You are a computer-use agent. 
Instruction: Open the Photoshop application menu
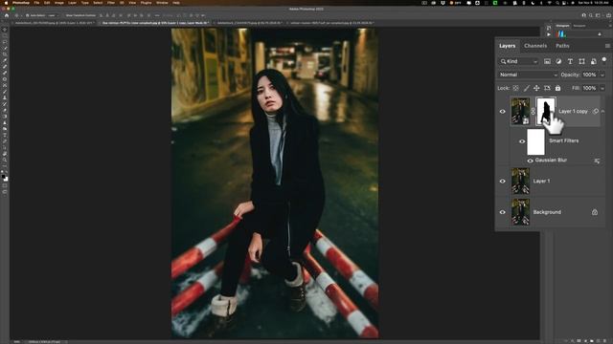(x=21, y=3)
